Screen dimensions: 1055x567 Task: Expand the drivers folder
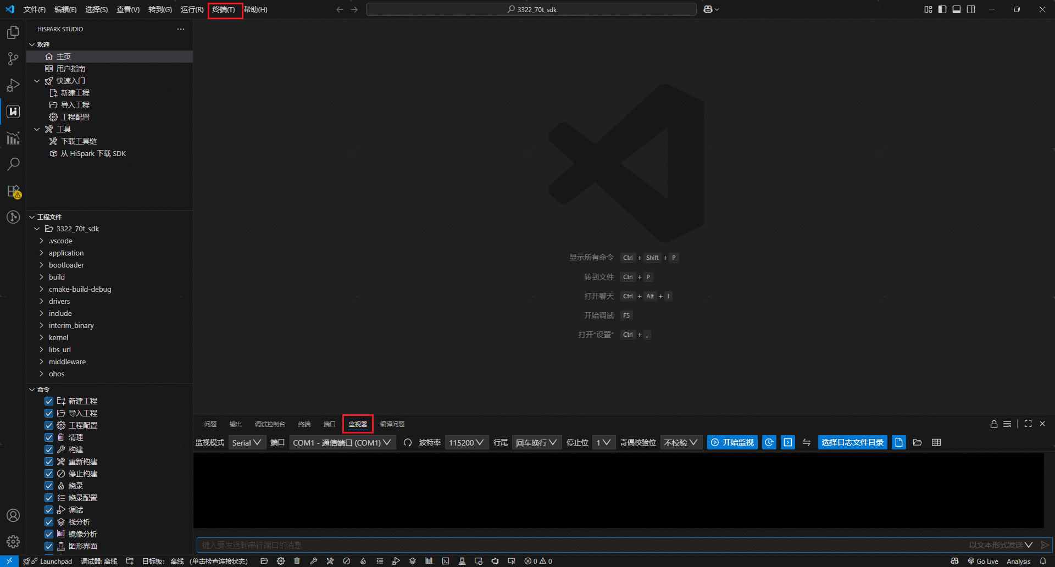(59, 301)
